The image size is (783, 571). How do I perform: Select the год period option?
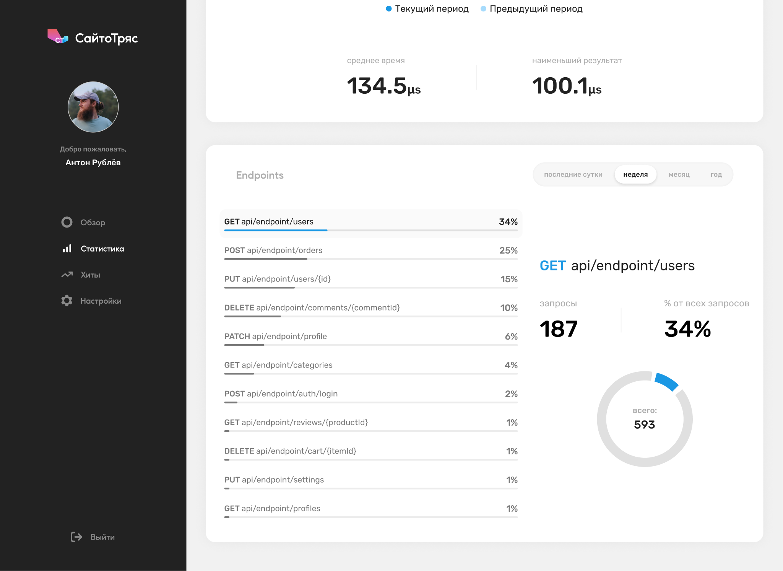click(x=716, y=174)
